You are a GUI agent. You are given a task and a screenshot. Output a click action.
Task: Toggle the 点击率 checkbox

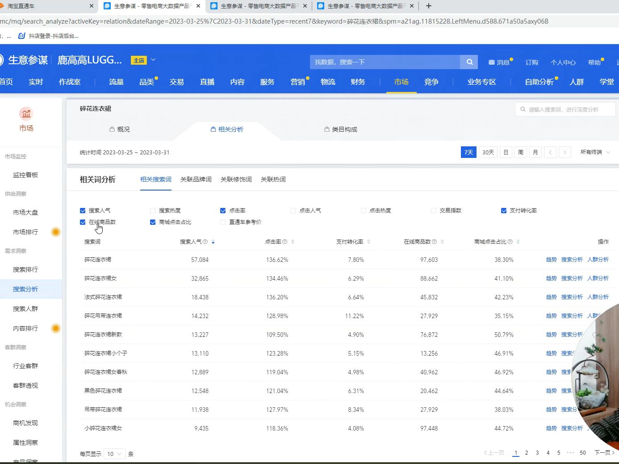point(223,211)
